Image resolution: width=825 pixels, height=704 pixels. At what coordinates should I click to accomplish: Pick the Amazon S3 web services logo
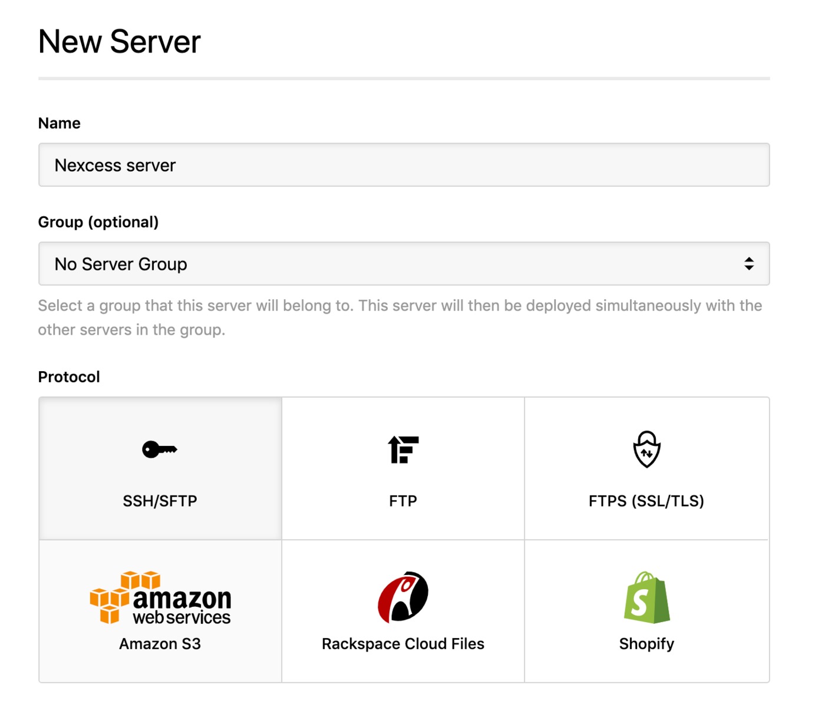pos(160,597)
